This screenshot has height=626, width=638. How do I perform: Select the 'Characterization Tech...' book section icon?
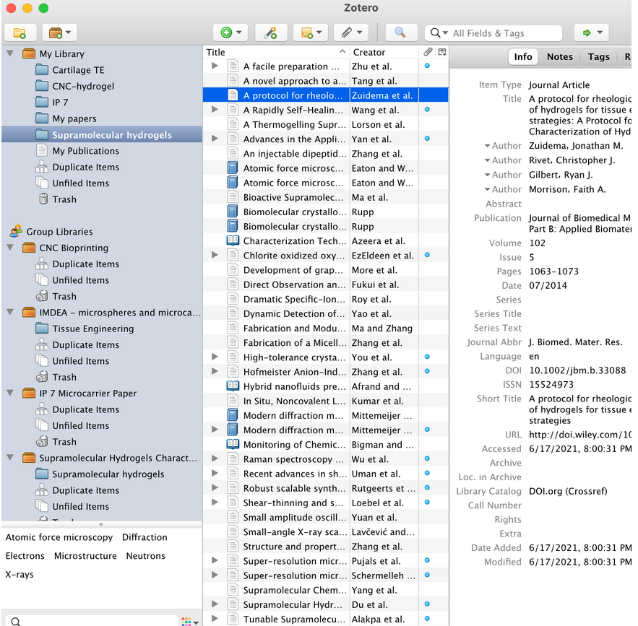pos(233,240)
